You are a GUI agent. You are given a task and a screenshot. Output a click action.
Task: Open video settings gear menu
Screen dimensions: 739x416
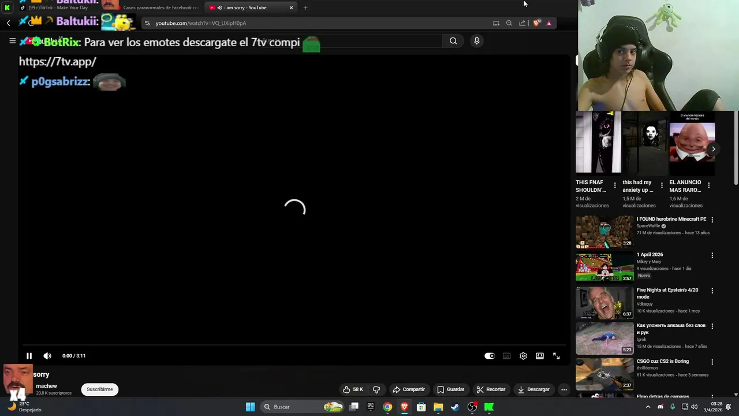(x=523, y=356)
